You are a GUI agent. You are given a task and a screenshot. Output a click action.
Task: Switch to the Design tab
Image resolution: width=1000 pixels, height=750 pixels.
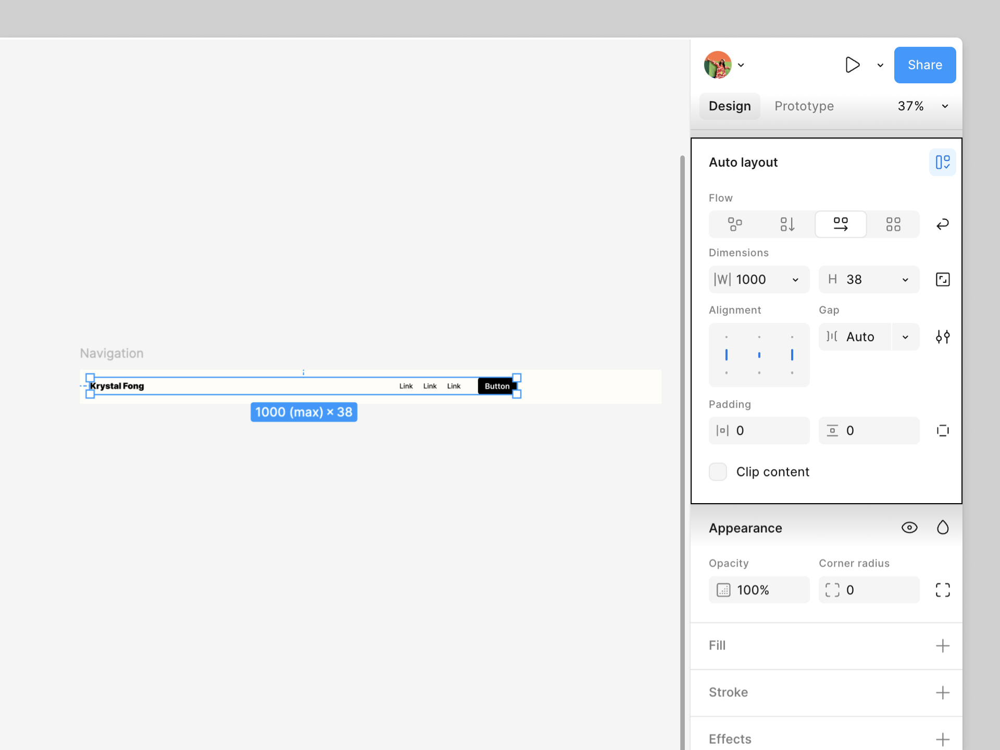pos(729,106)
